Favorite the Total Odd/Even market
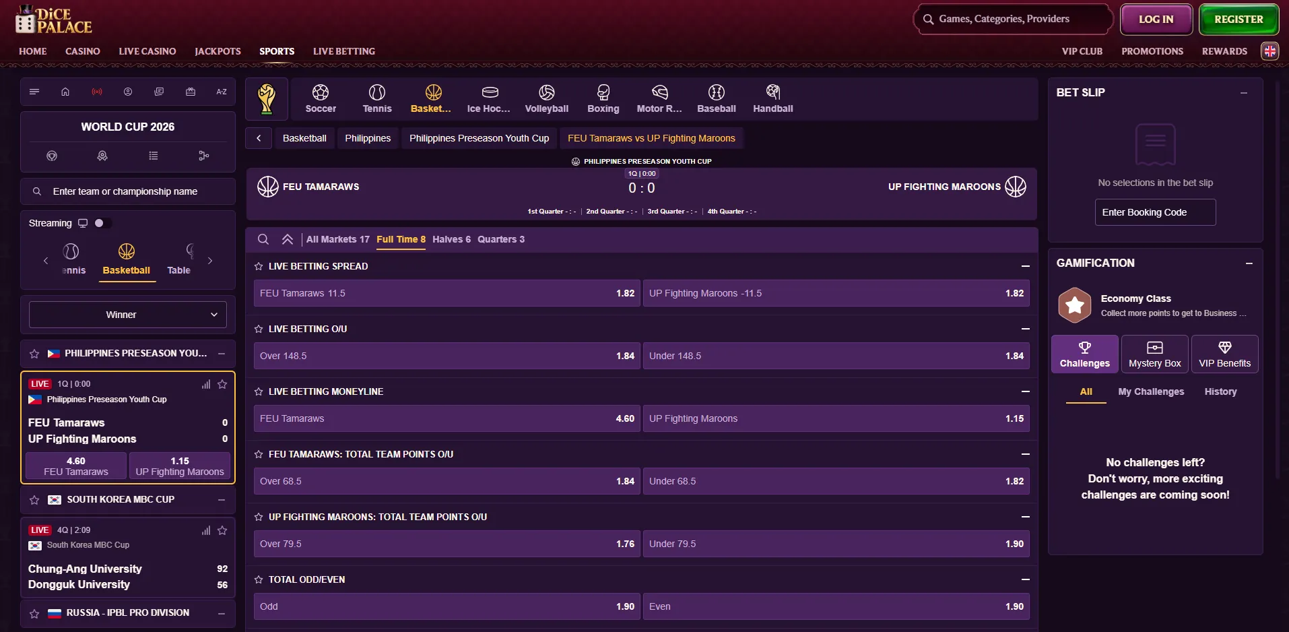 (x=259, y=579)
